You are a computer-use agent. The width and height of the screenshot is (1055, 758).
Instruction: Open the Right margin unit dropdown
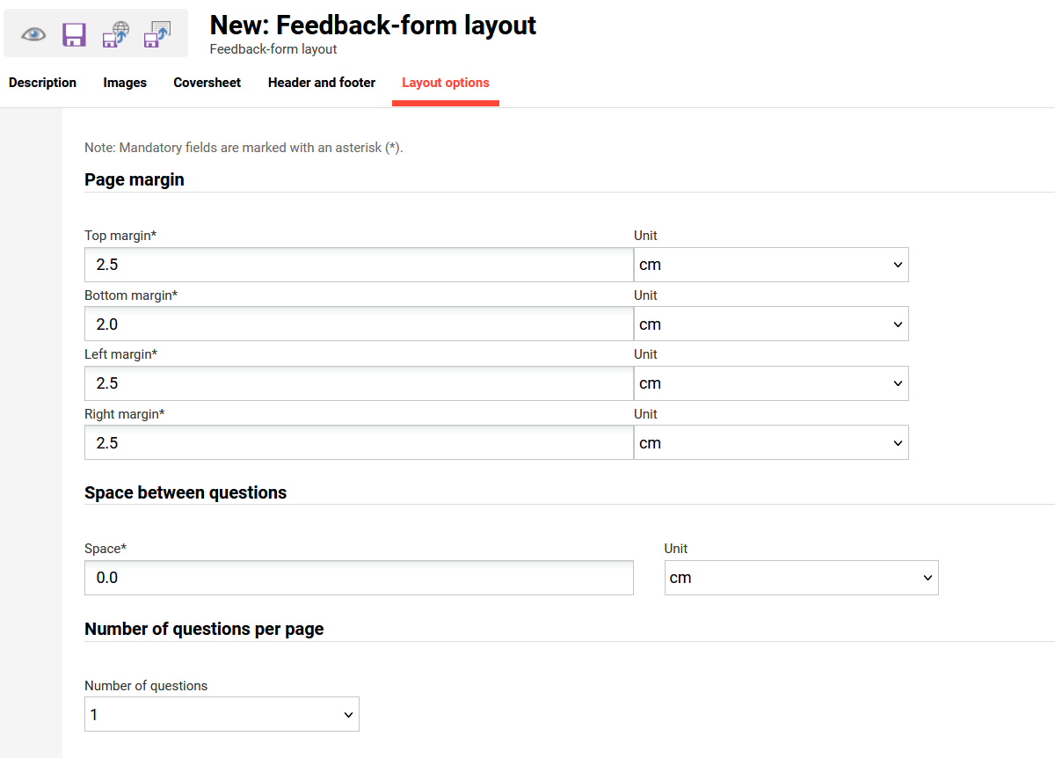click(771, 443)
